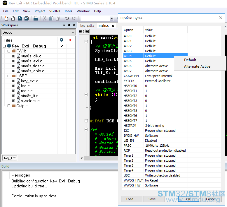Close the main.c editor tab
227x207 pixels.
(113, 26)
